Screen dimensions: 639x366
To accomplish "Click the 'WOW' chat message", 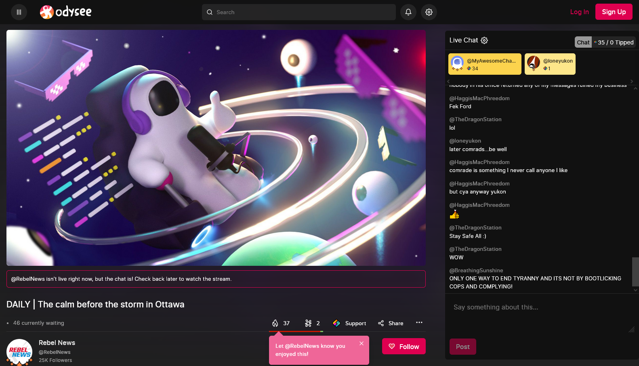I will 456,257.
